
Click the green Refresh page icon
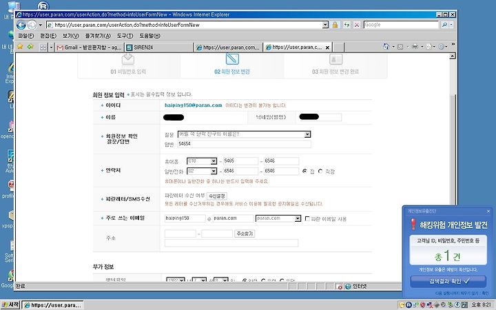347,25
